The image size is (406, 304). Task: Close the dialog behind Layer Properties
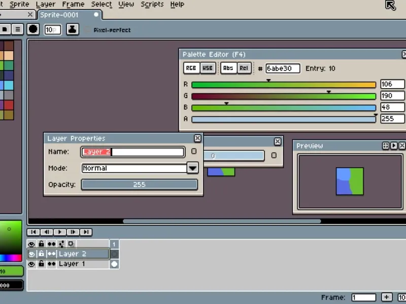coord(278,141)
